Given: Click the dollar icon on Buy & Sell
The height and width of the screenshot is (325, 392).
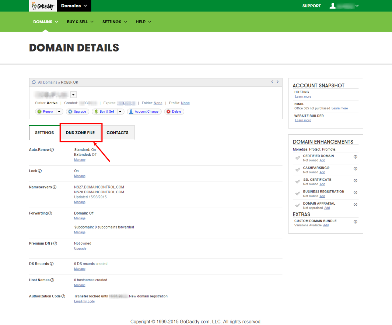Looking at the screenshot, I should tap(97, 111).
